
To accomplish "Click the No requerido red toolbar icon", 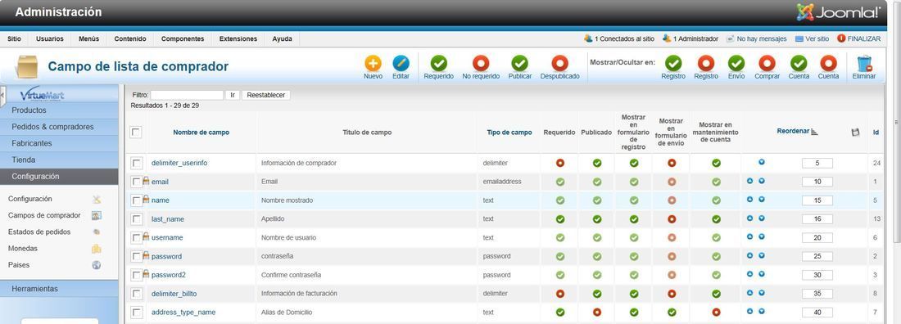I will pyautogui.click(x=480, y=63).
